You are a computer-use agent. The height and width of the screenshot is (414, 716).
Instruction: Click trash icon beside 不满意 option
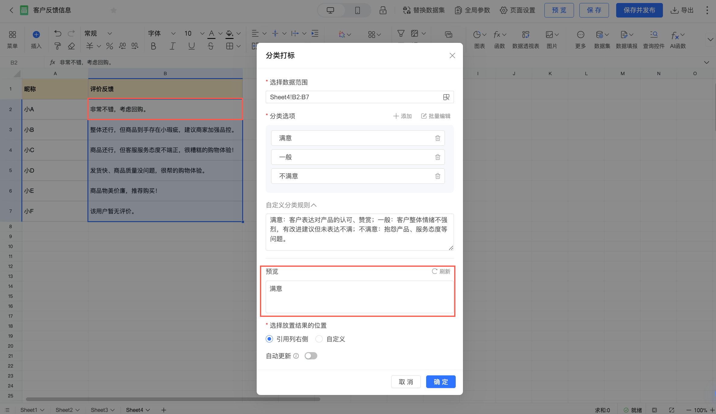pyautogui.click(x=438, y=176)
